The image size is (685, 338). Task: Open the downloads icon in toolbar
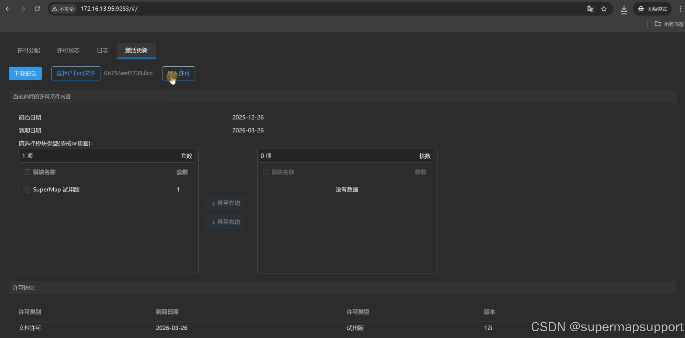coord(624,10)
